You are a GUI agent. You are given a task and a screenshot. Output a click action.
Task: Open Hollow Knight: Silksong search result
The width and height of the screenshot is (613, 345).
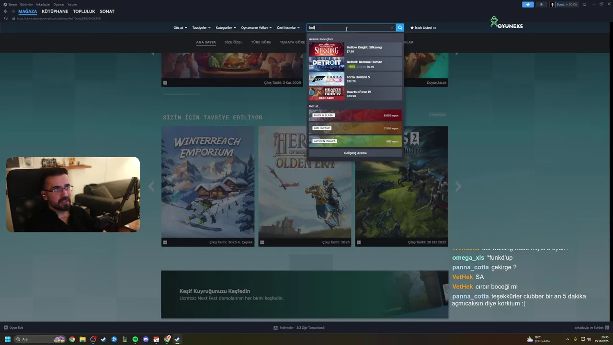(x=355, y=49)
